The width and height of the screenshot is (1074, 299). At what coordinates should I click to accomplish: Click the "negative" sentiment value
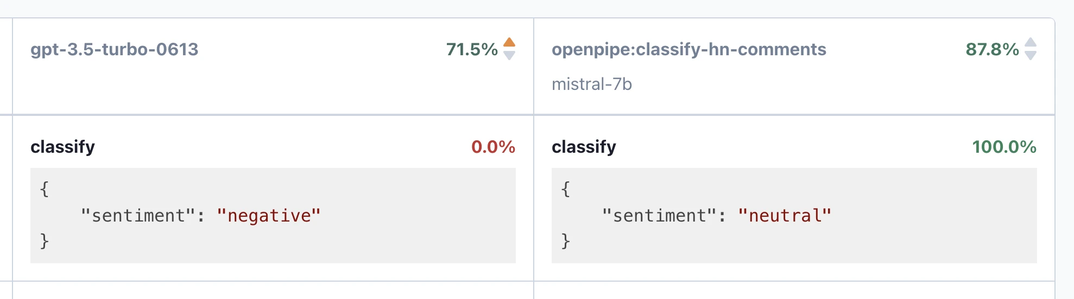pyautogui.click(x=268, y=216)
